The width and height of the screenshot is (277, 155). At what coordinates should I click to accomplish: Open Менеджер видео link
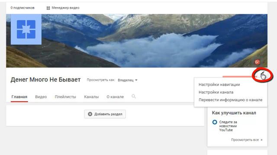[x=63, y=8]
